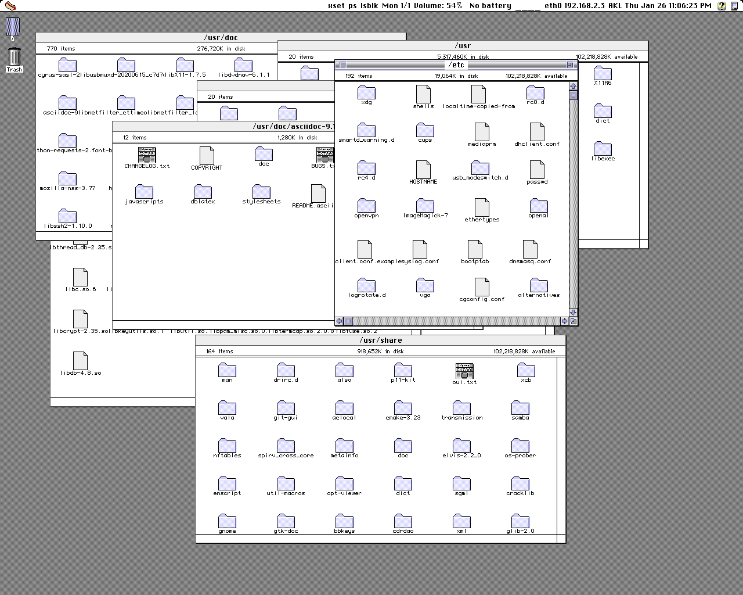Click the help question mark icon
743x595 pixels.
722,6
